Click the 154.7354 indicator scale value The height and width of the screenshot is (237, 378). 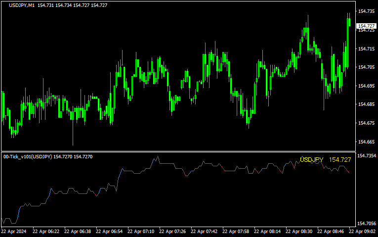point(367,156)
